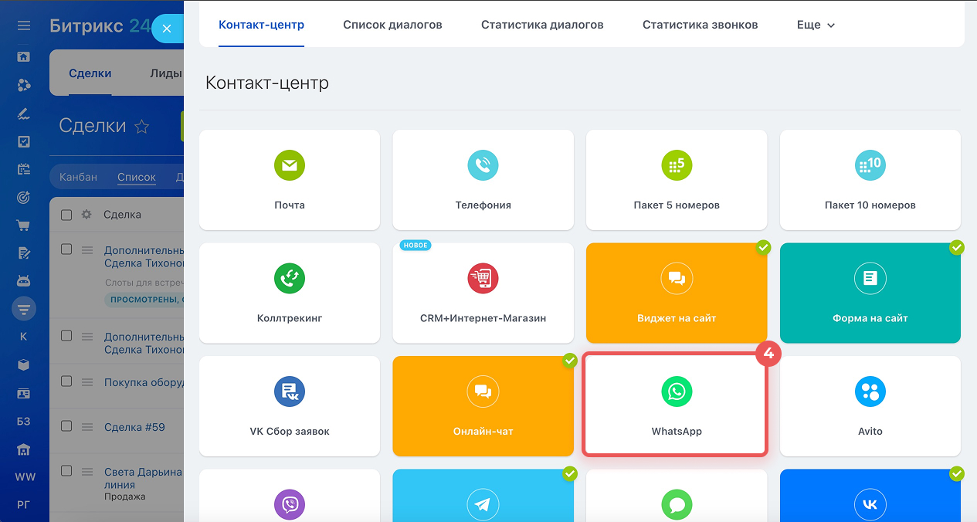The width and height of the screenshot is (977, 522).
Task: Open the tasks checkmark sidebar icon
Action: tap(24, 141)
